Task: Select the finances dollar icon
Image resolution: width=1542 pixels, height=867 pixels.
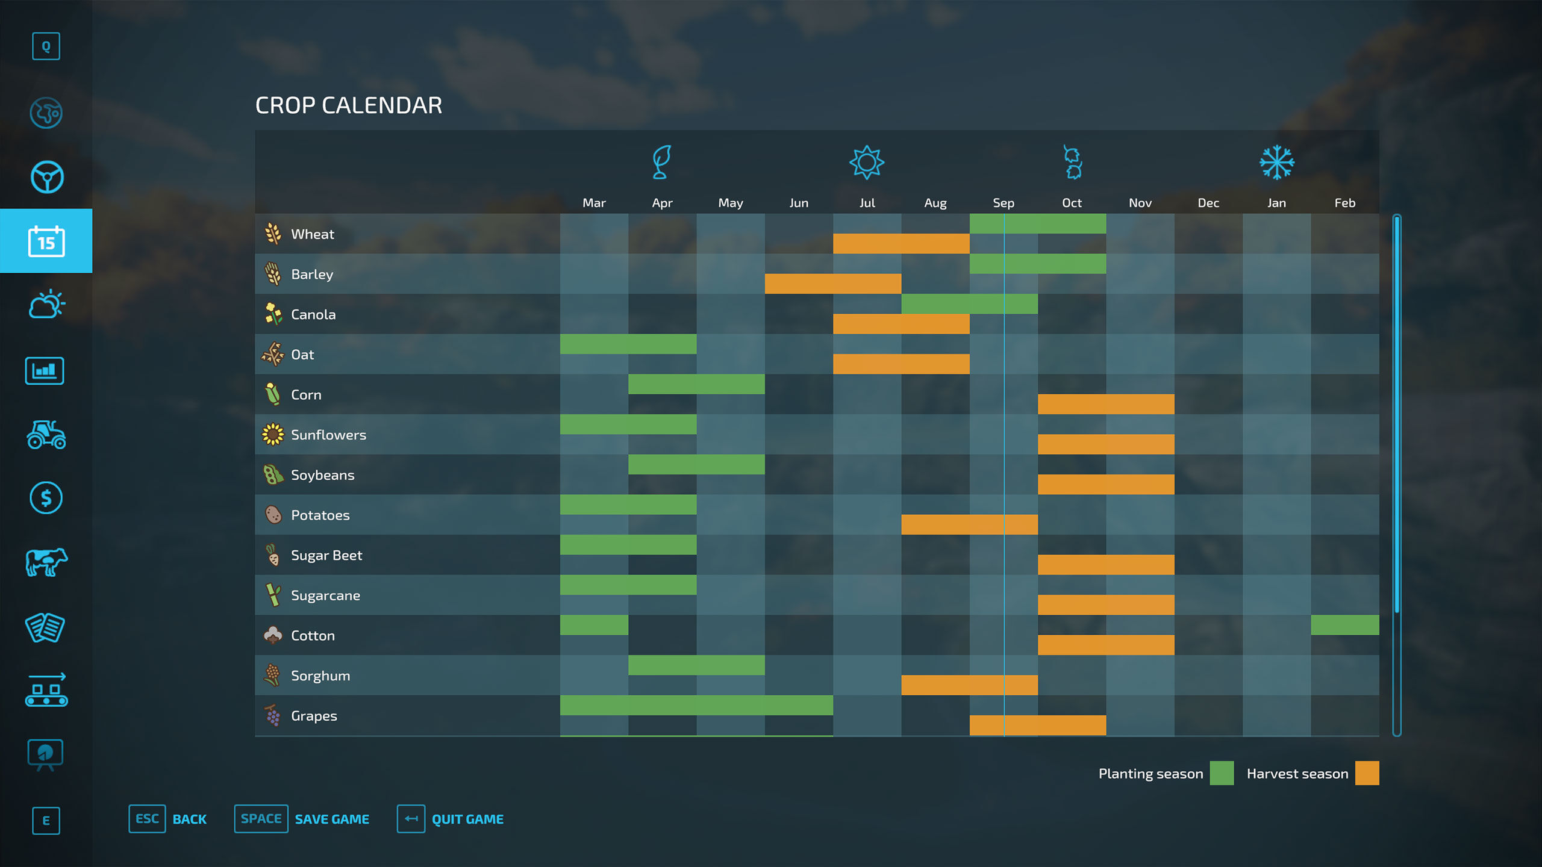Action: [x=46, y=497]
